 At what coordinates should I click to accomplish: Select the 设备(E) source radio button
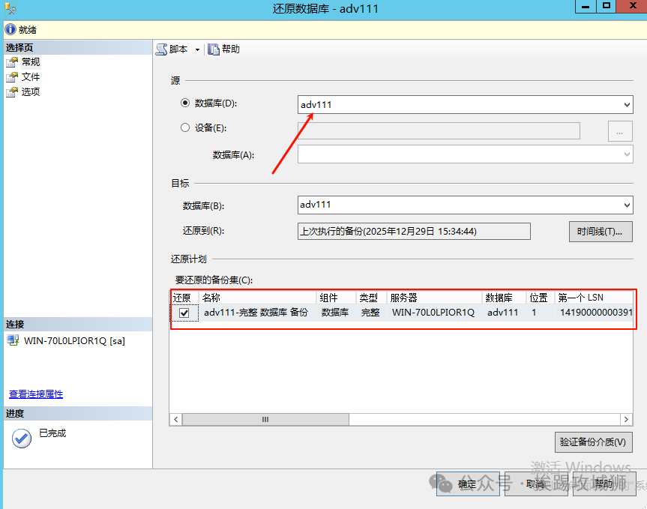pos(185,127)
